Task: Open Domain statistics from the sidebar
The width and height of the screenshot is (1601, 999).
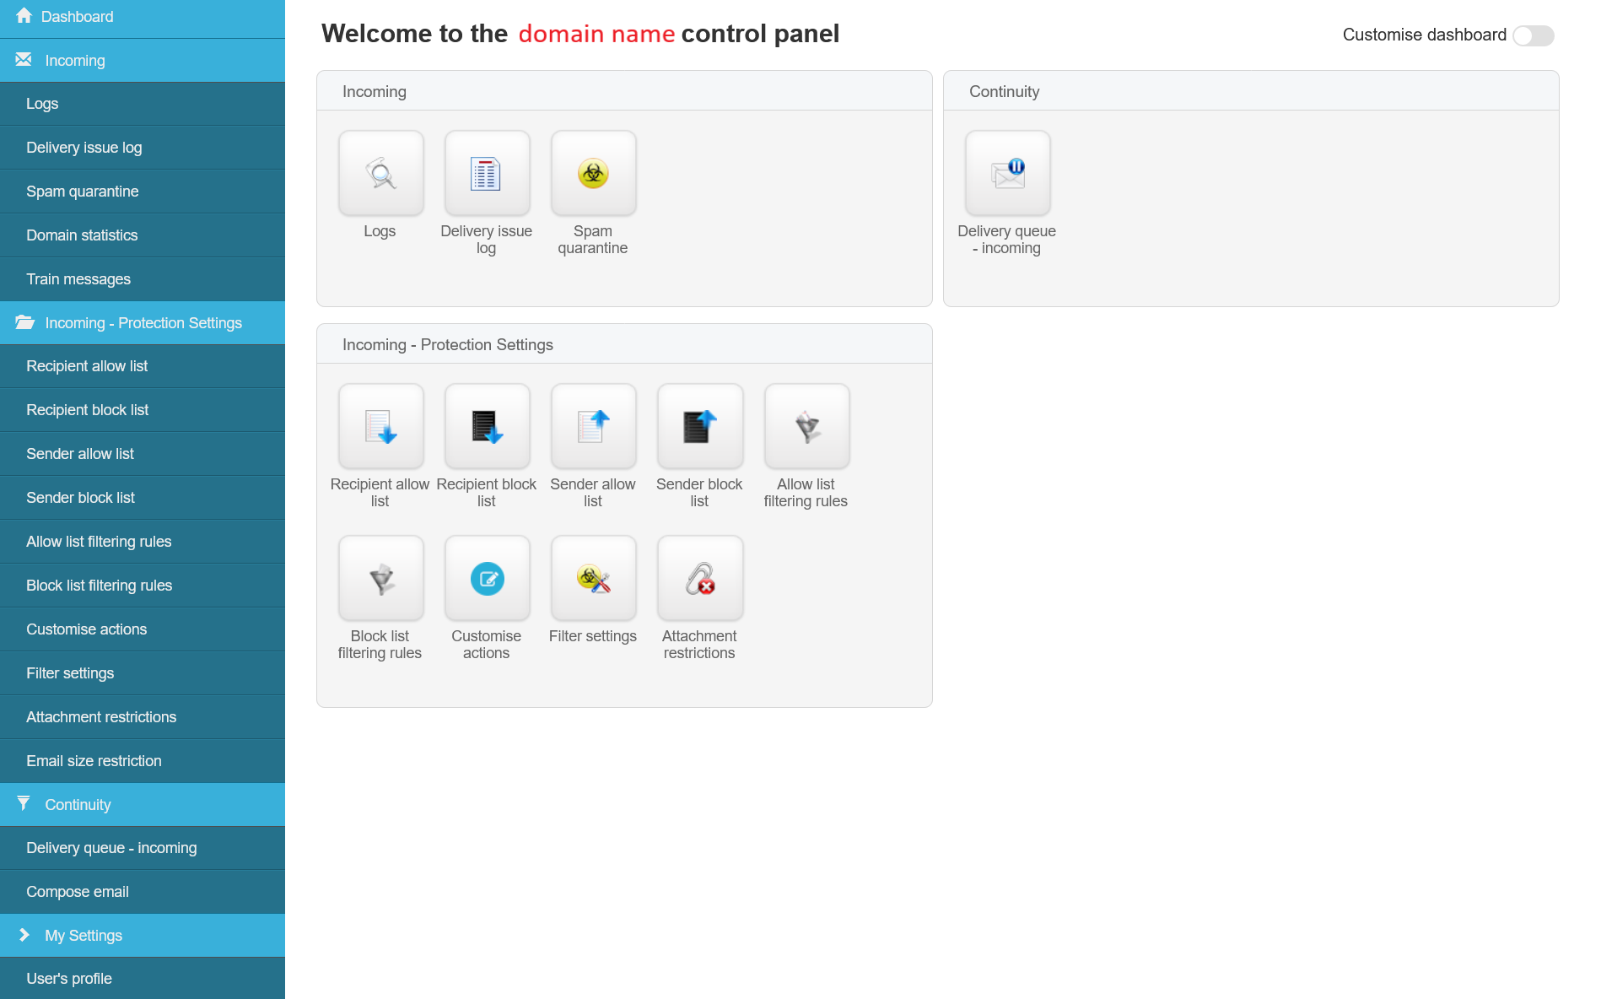Action: (143, 235)
